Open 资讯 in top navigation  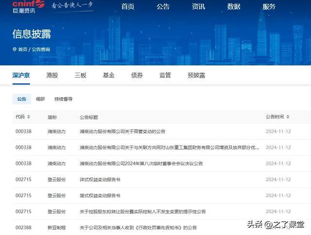click(198, 6)
